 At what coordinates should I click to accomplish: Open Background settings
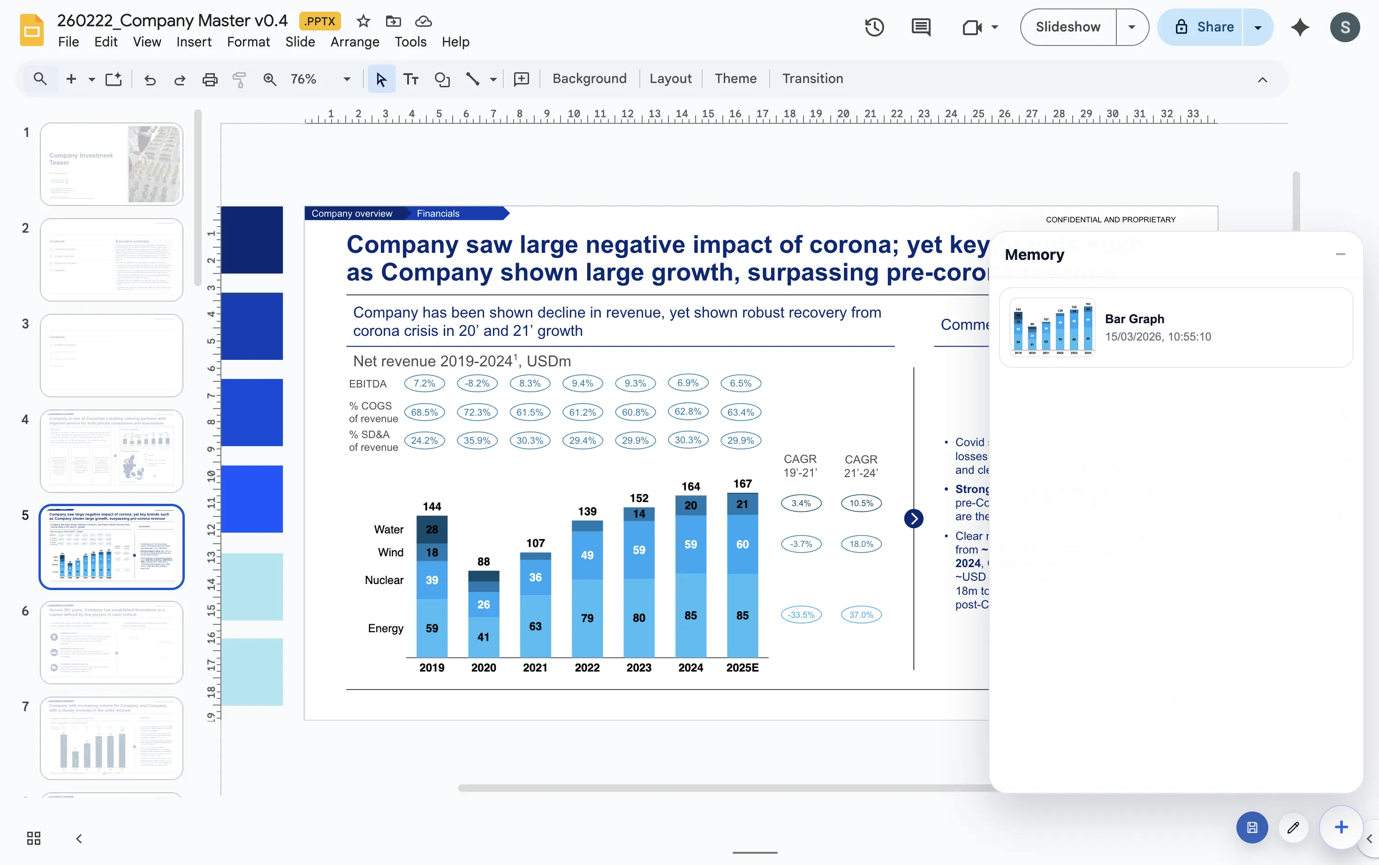click(x=589, y=78)
